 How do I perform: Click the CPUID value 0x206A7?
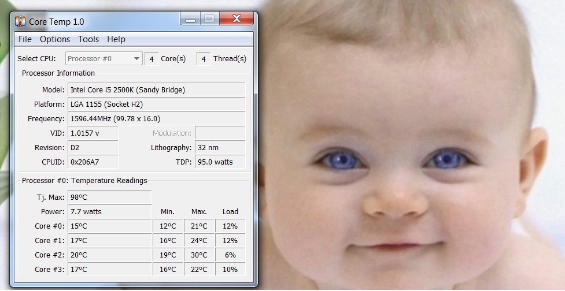click(x=93, y=162)
